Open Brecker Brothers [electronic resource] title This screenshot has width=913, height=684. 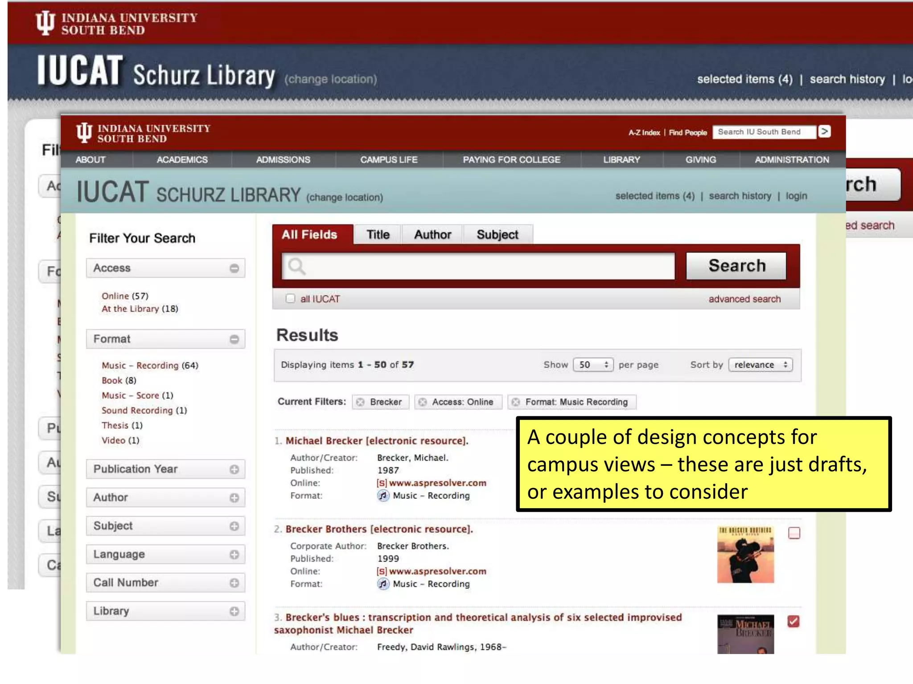pos(379,529)
